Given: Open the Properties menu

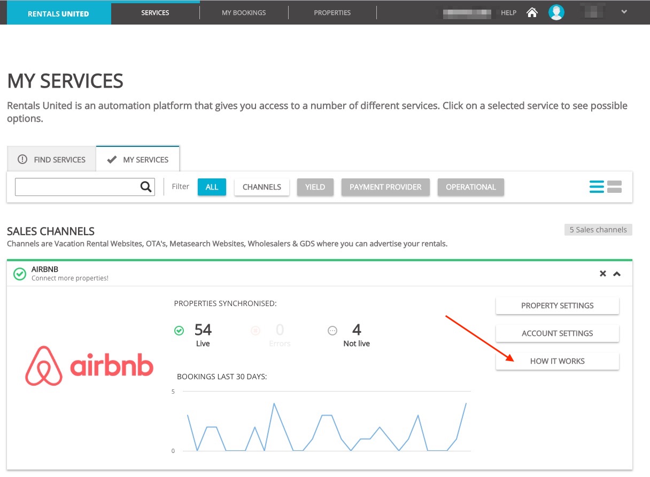Looking at the screenshot, I should (332, 12).
